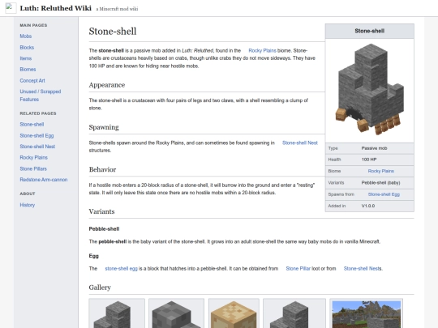Screen dimensions: 438x328
Task: Click 'V1.0.0' added-in value
Action: point(368,206)
